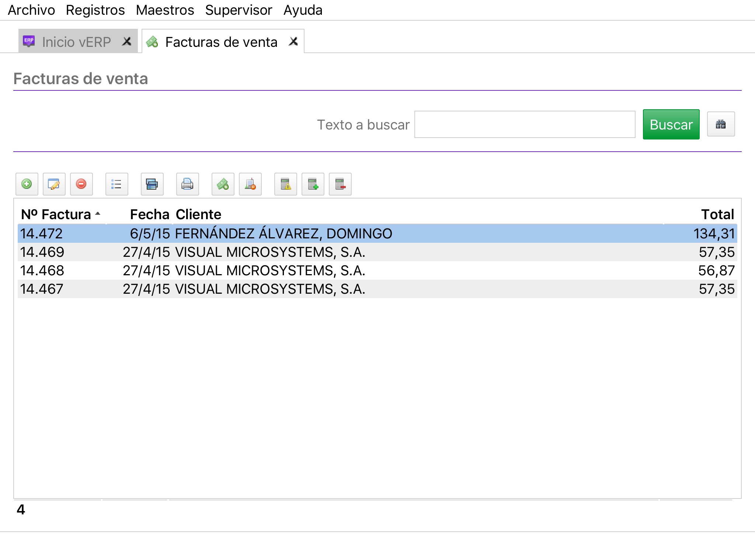
Task: Focus the Texto a buscar input field
Action: (525, 124)
